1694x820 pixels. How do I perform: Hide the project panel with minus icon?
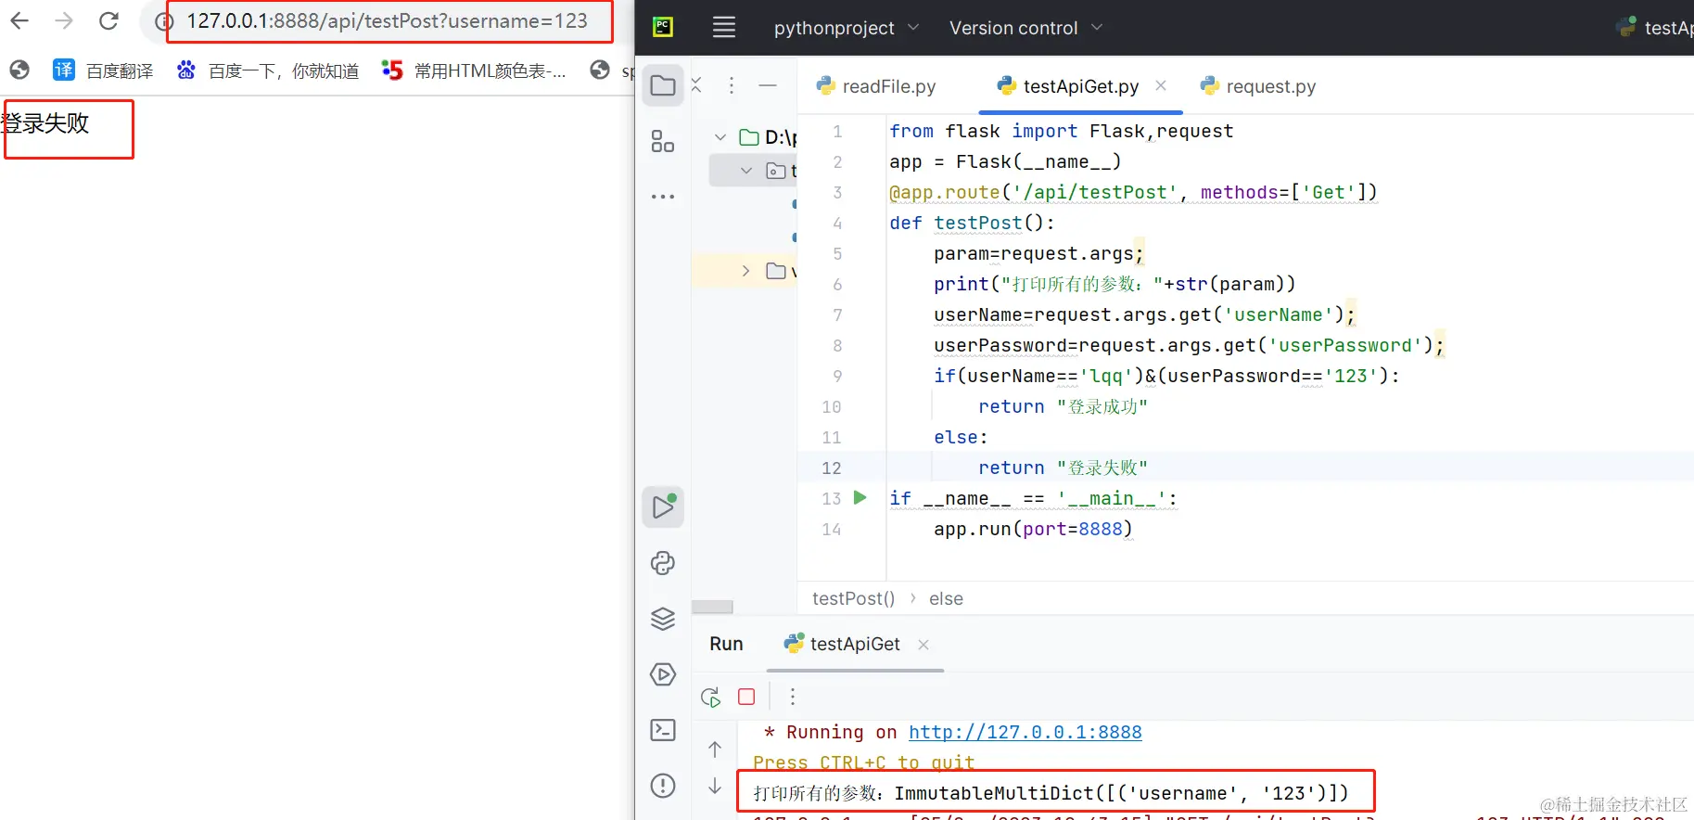click(768, 85)
